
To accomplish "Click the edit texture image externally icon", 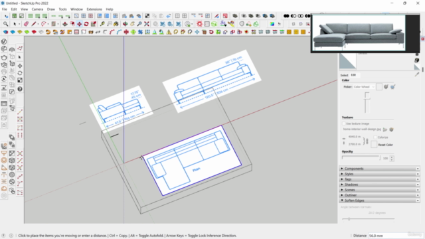I will click(391, 129).
